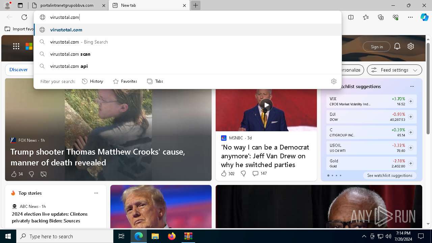This screenshot has width=432, height=243.
Task: Open WinRAR from the taskbar
Action: (188, 236)
